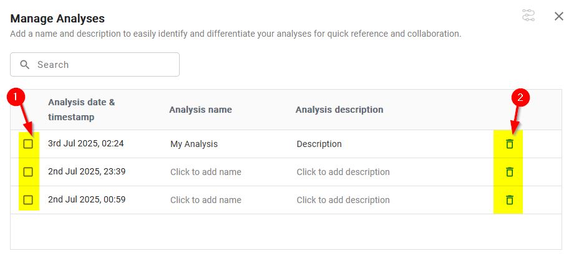The image size is (574, 256).
Task: Edit the Description text of first analysis
Action: tap(319, 144)
